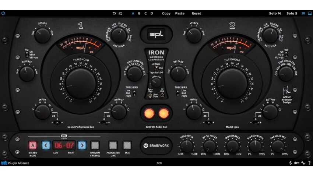This screenshot has width=313, height=176.
Task: Toggle the AirBass Byp switch
Action: [x=156, y=68]
